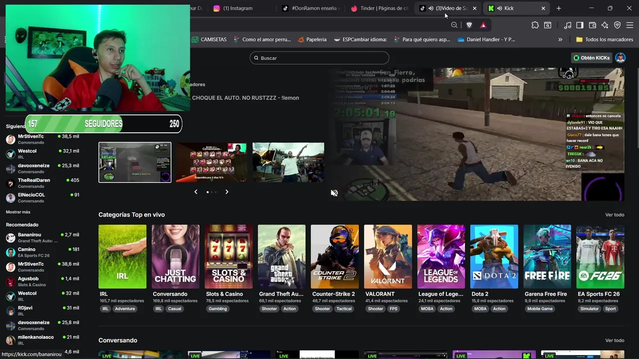Mute audio on the TikTok video tab

431,8
